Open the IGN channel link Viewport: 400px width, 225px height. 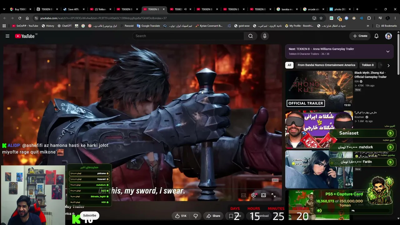(356, 82)
